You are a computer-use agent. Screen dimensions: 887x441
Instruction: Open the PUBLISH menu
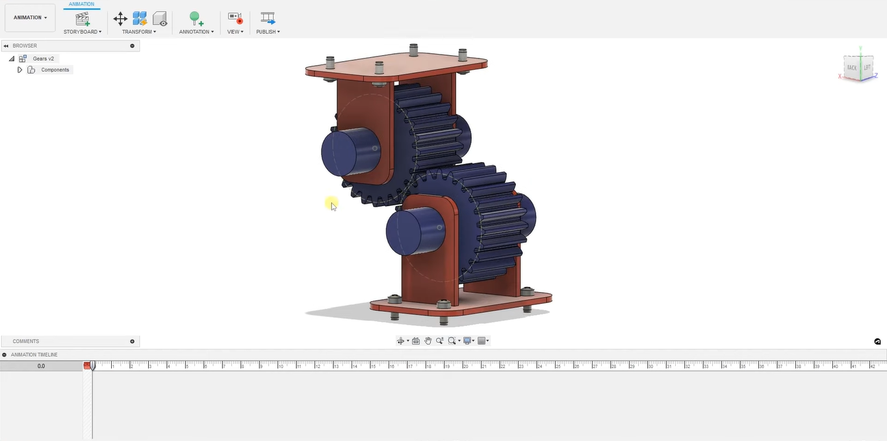268,32
